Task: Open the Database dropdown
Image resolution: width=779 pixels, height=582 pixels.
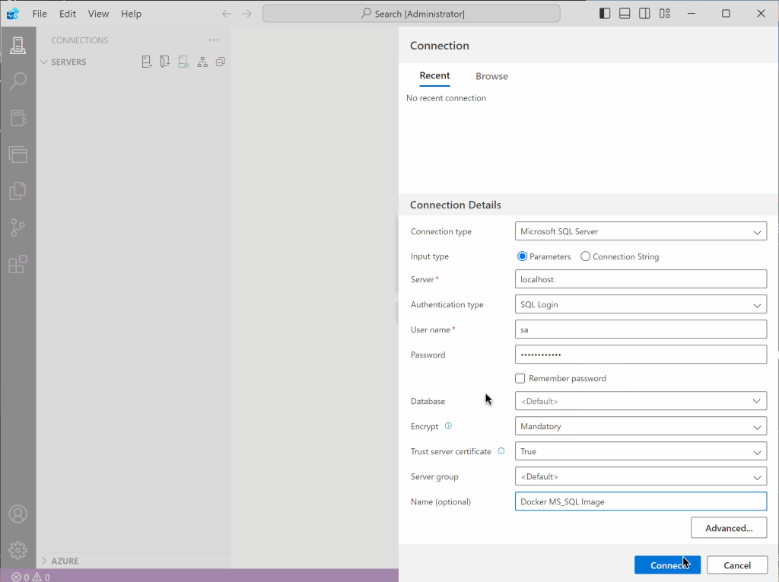Action: coord(641,401)
